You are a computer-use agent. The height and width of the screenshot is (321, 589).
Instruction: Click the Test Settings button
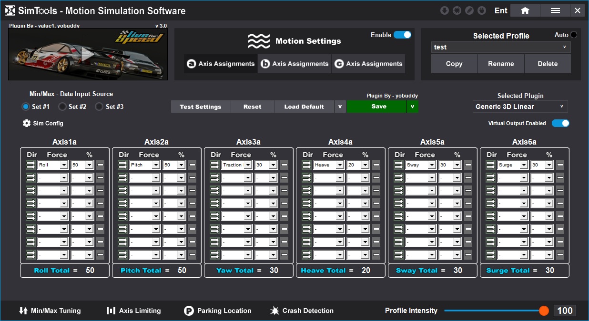tap(200, 107)
